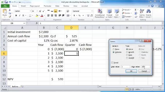The width and height of the screenshot is (165, 92).
Task: Click Page Layout view status icon
Action: pos(130,89)
